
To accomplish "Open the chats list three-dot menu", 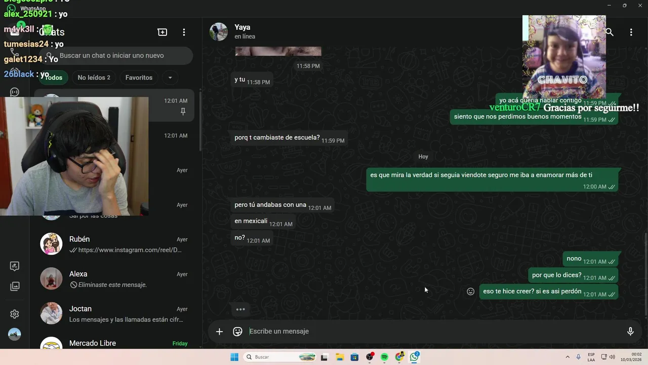I will click(184, 32).
